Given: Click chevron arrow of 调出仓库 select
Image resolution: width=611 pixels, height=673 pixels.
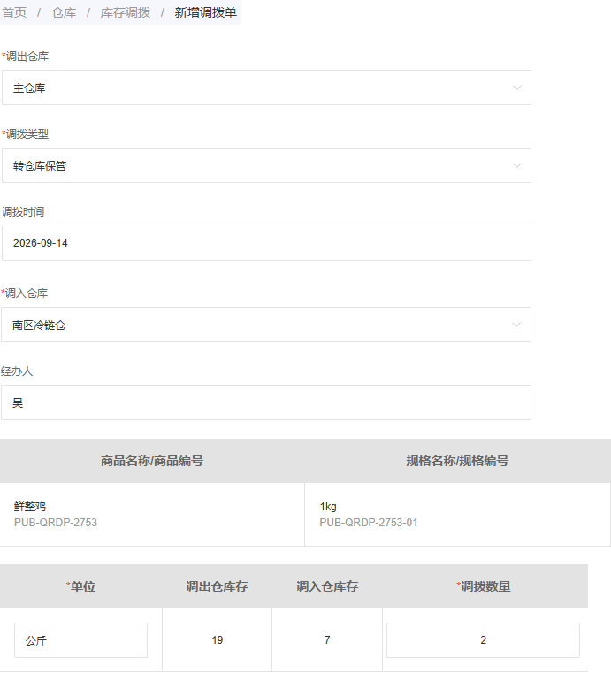Looking at the screenshot, I should click(x=517, y=88).
